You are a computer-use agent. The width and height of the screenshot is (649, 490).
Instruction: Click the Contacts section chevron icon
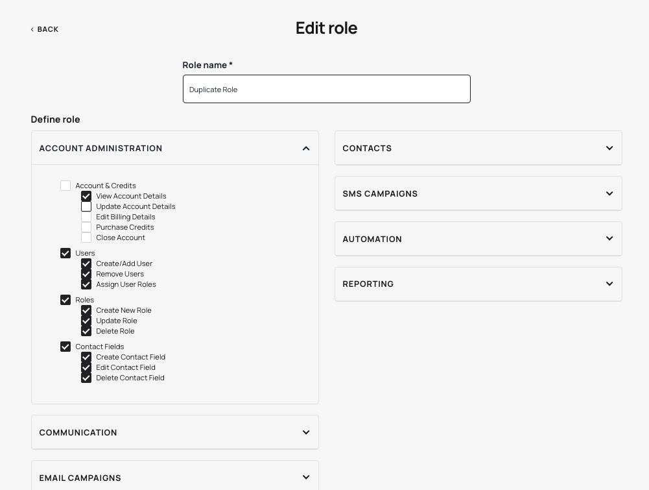coord(609,148)
